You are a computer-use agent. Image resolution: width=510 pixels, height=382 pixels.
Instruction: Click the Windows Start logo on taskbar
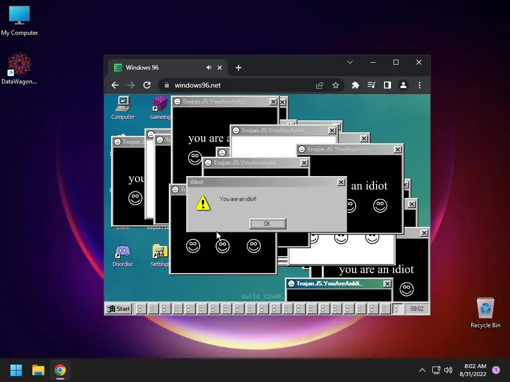(x=16, y=370)
